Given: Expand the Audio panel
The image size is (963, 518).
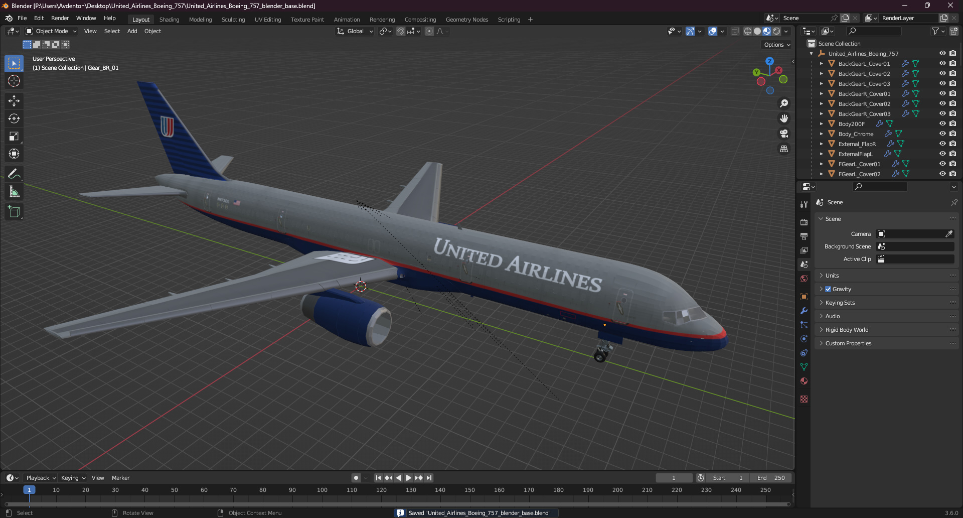Looking at the screenshot, I should click(x=886, y=316).
